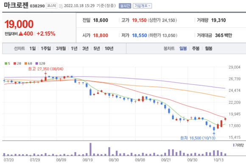
Task: Click the 상한가 24,150 upper limit text
Action: coord(162,20)
